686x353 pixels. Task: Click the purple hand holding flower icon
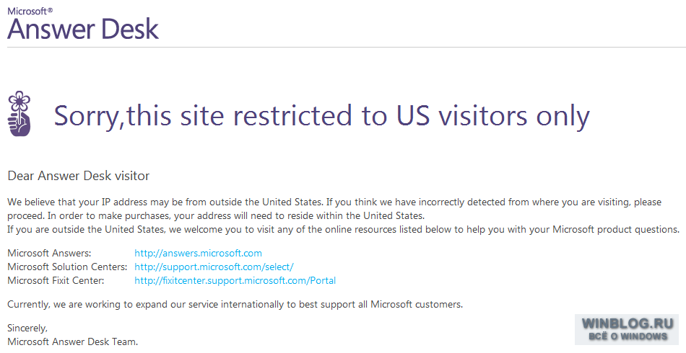click(19, 113)
